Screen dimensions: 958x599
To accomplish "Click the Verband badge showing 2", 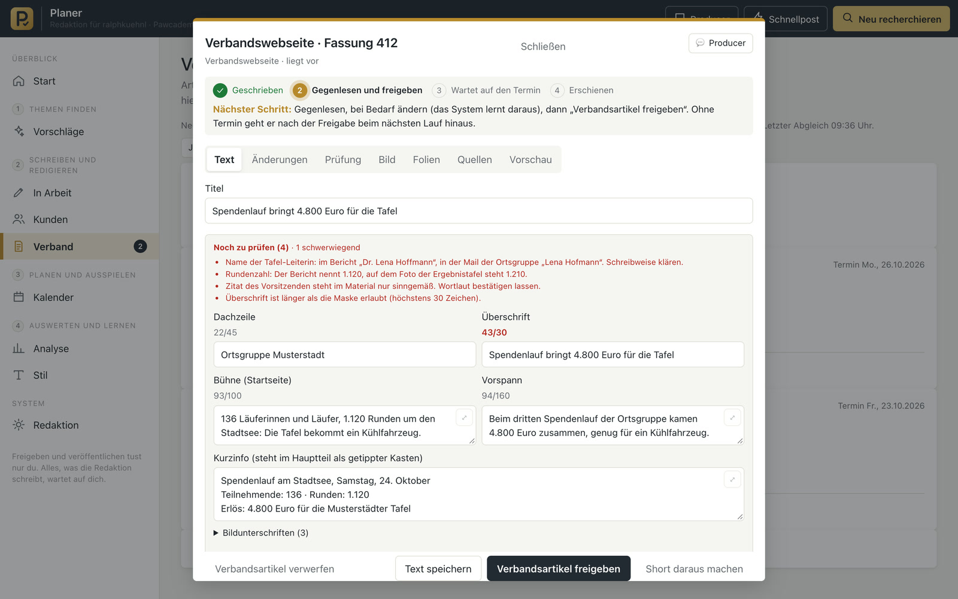I will tap(140, 246).
